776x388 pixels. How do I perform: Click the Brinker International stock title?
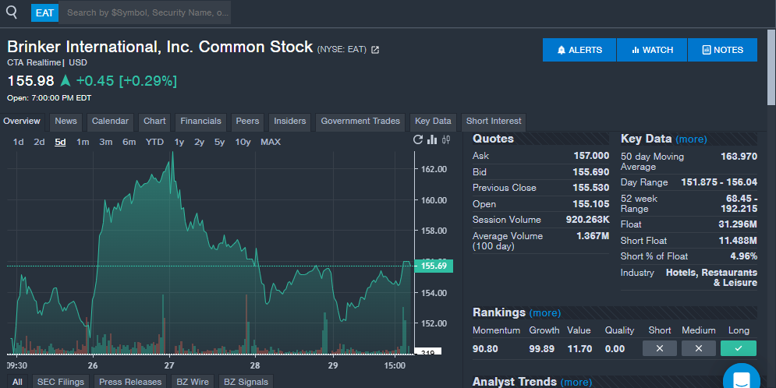[x=160, y=47]
